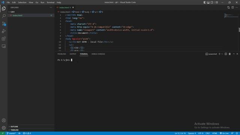The image size is (240, 135).
Task: Open the Run menu
Action: pyautogui.click(x=42, y=2)
